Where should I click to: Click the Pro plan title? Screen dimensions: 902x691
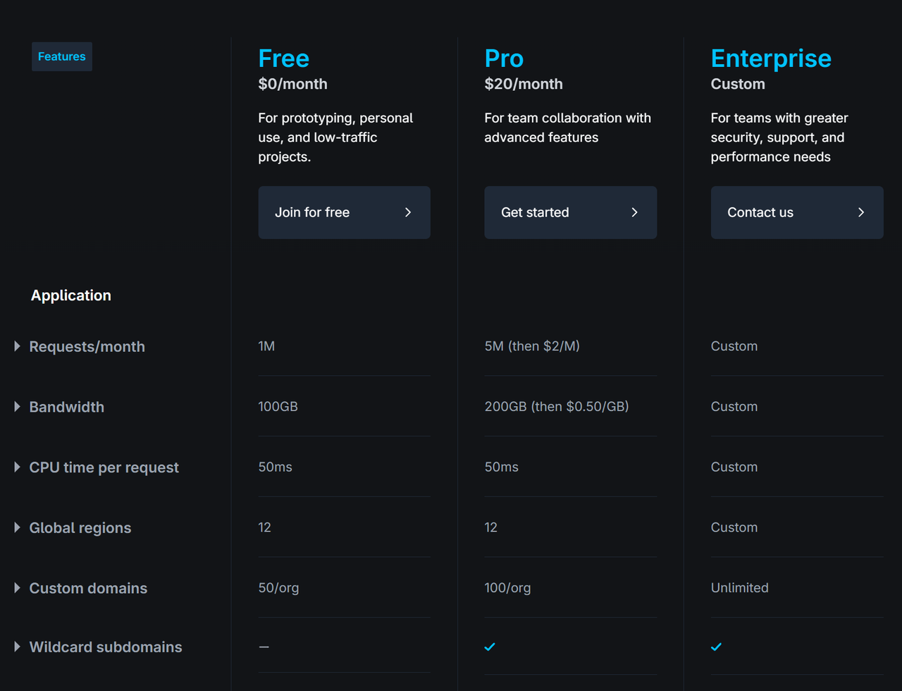point(504,59)
